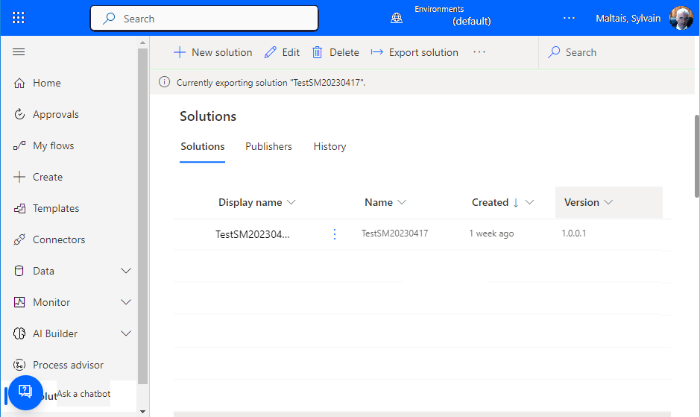Click the New solution button
700x417 pixels.
[x=213, y=52]
